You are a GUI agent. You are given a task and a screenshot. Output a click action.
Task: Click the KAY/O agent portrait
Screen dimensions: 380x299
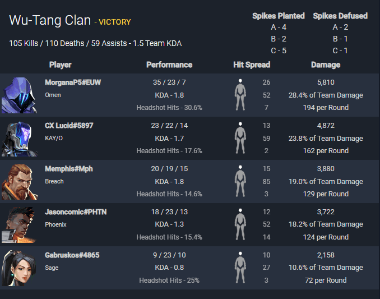pos(20,139)
